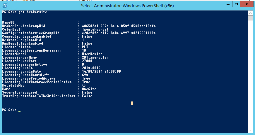
Task: Click the scrollbar down arrow
Action: point(250,130)
